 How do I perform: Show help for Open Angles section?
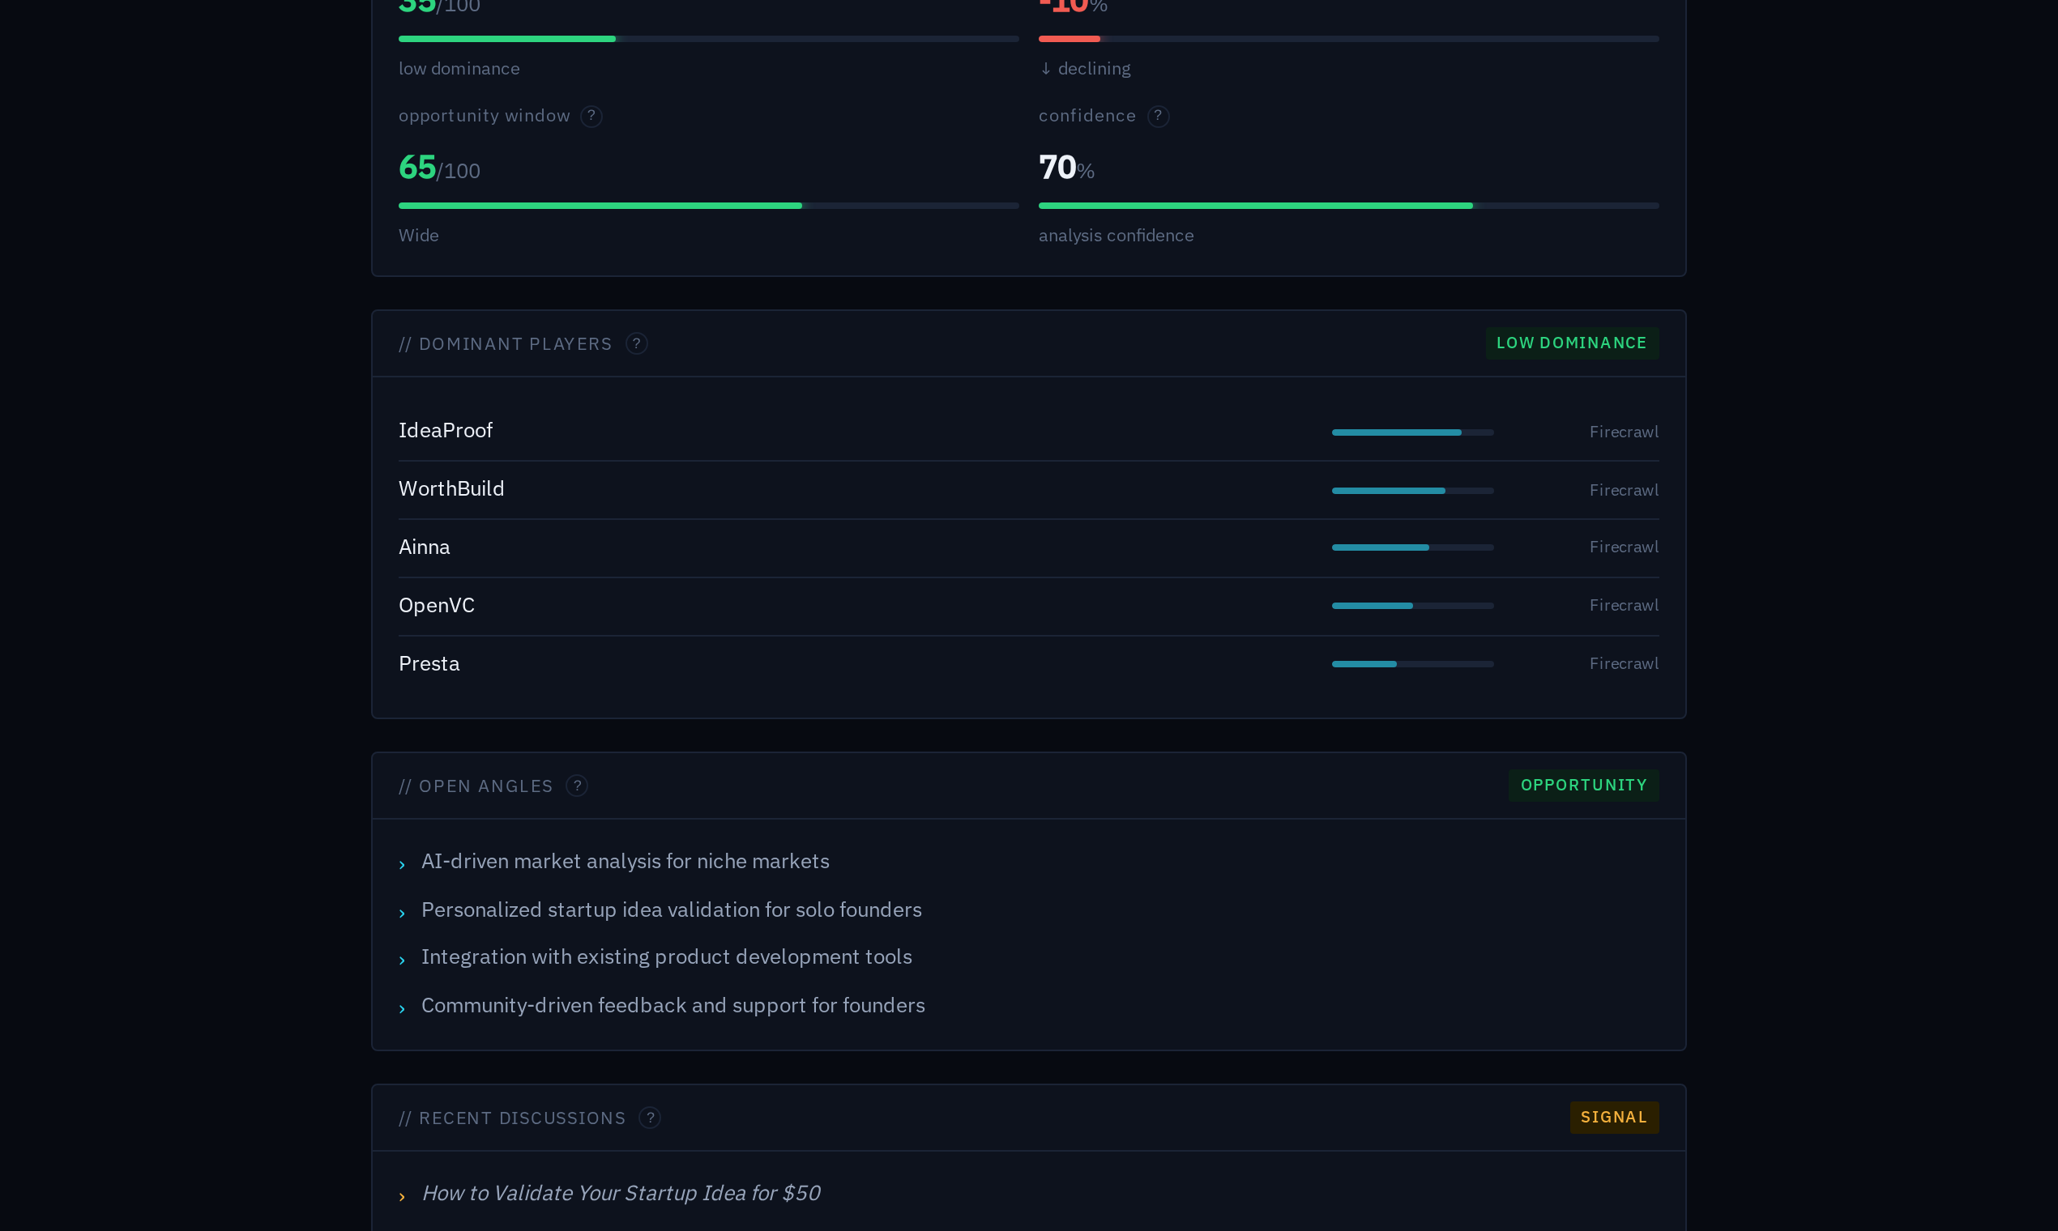pos(577,786)
